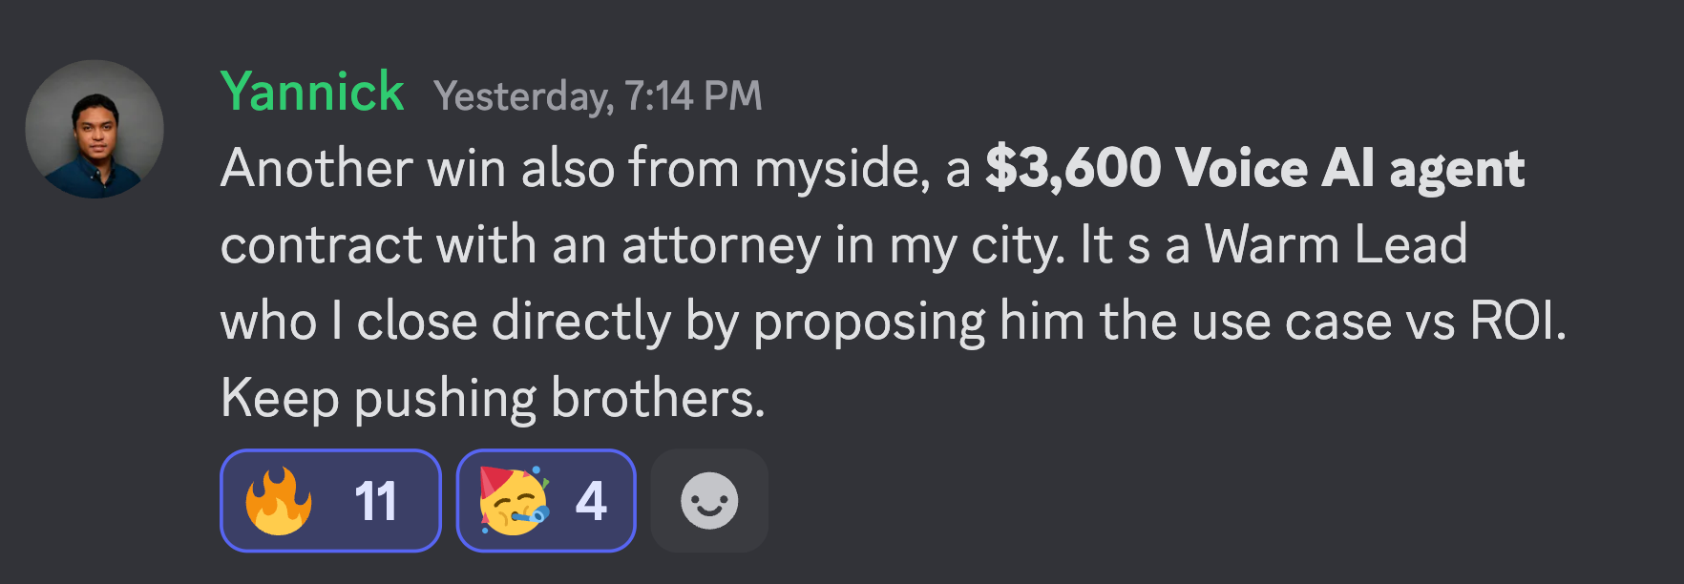The width and height of the screenshot is (1684, 584).
Task: Click the "Warm Lead" phrase
Action: [x=1337, y=245]
